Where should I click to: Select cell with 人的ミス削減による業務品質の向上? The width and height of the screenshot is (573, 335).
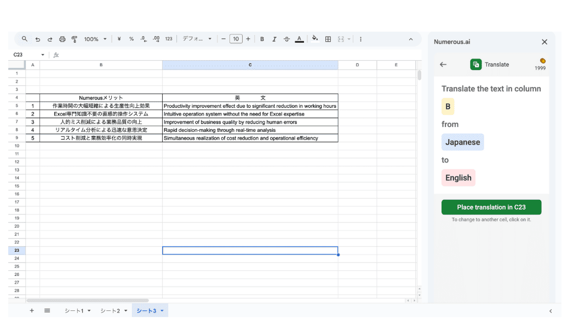pyautogui.click(x=101, y=122)
